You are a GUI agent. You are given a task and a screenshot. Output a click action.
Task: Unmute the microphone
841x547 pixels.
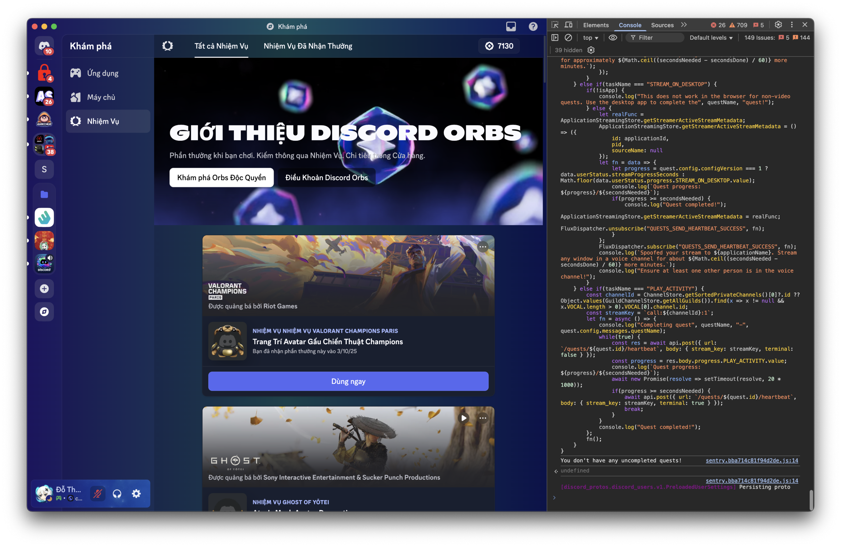[x=98, y=494]
